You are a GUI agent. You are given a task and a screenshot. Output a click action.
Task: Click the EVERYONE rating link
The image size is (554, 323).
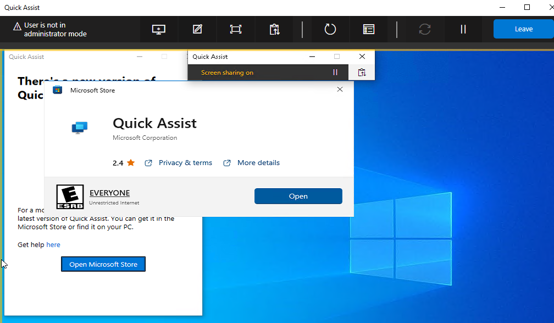[109, 193]
